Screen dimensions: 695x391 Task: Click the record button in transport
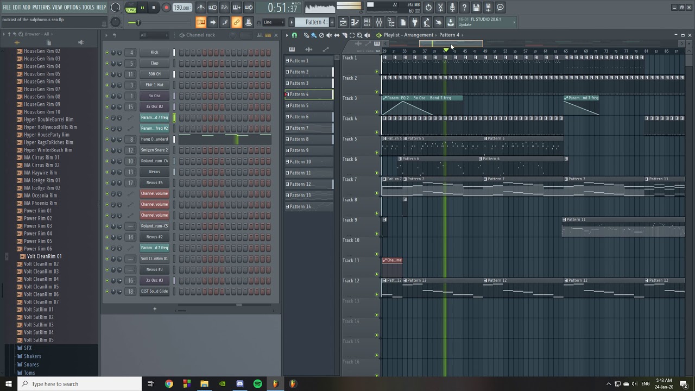click(x=166, y=8)
